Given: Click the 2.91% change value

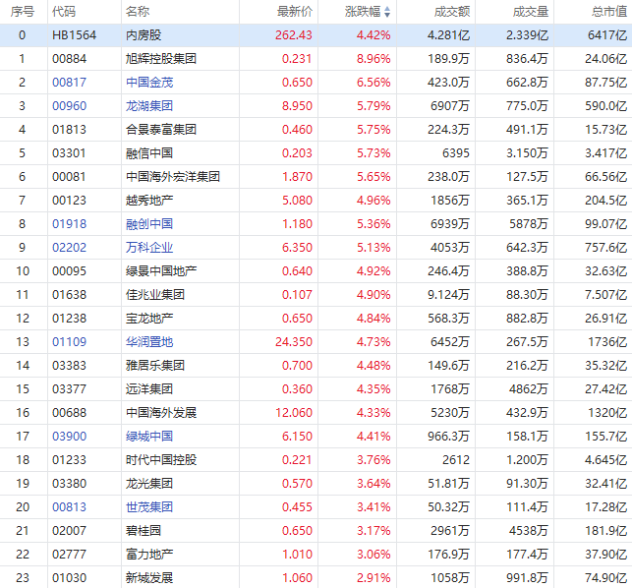Looking at the screenshot, I should [x=373, y=578].
